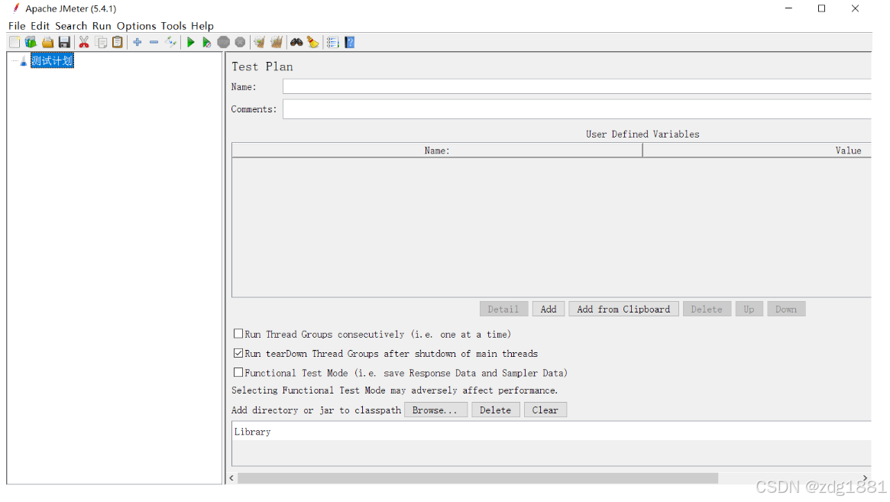Click the Add variable button

(x=549, y=309)
